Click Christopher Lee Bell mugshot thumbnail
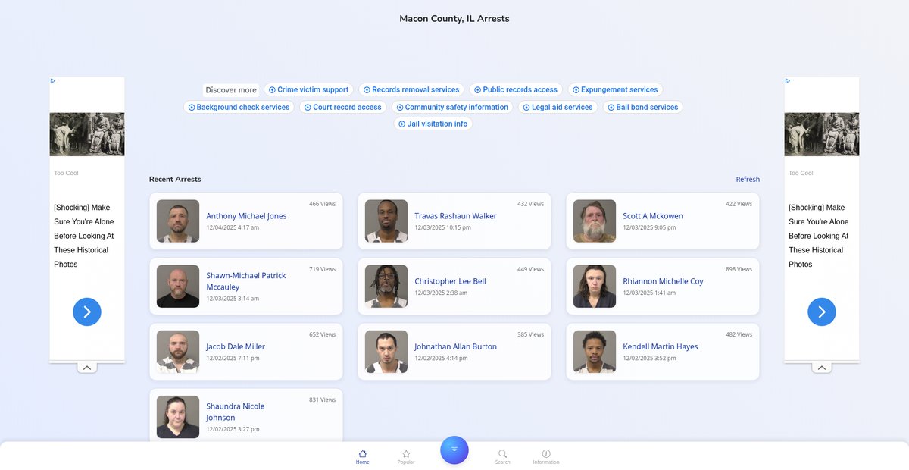Image resolution: width=909 pixels, height=470 pixels. pyautogui.click(x=386, y=287)
